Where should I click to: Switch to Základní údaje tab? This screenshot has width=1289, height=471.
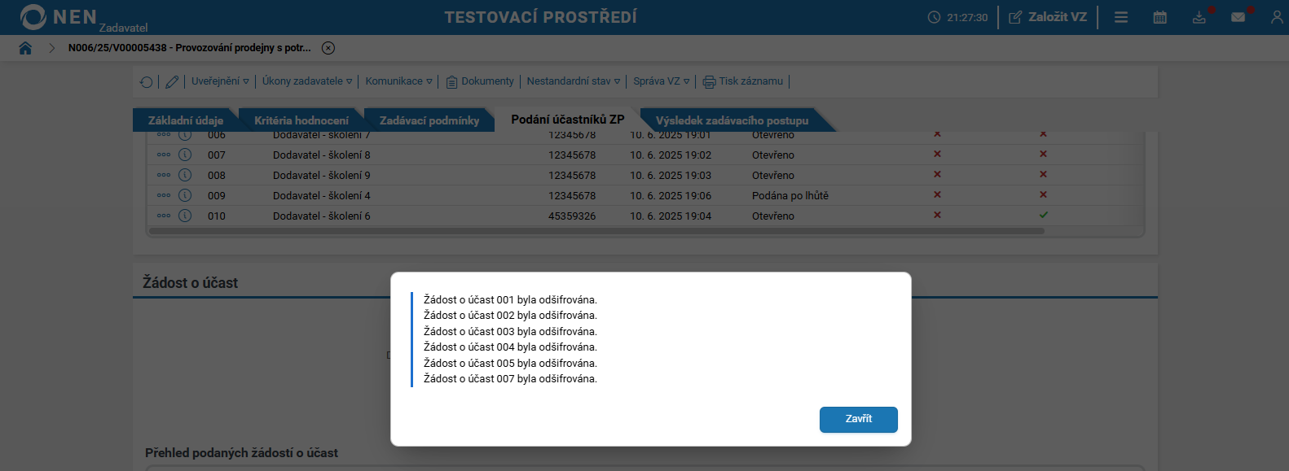point(185,120)
